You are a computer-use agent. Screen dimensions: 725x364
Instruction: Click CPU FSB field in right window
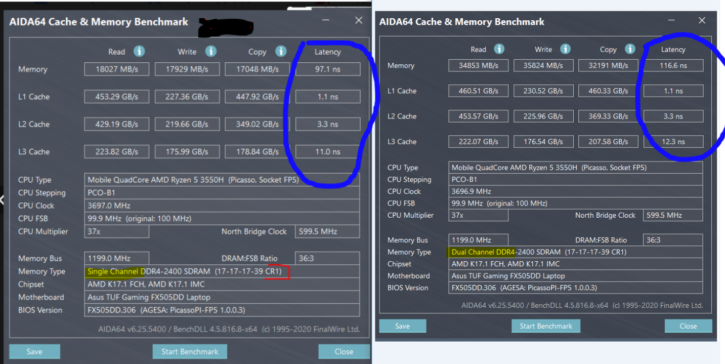click(576, 203)
